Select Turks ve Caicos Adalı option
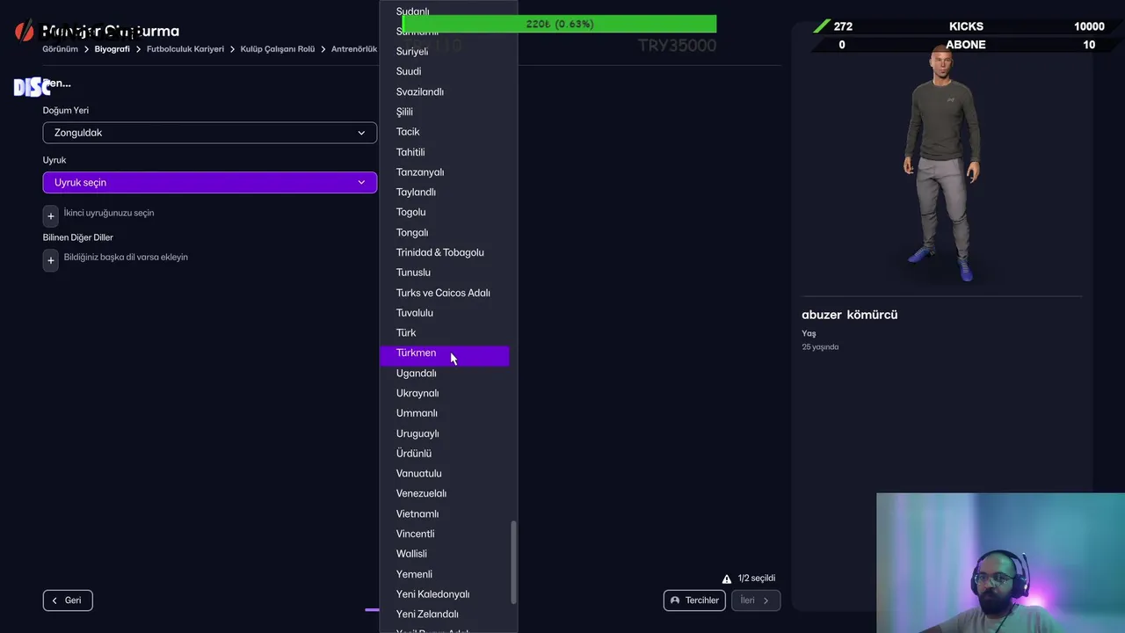The image size is (1125, 633). pyautogui.click(x=444, y=293)
